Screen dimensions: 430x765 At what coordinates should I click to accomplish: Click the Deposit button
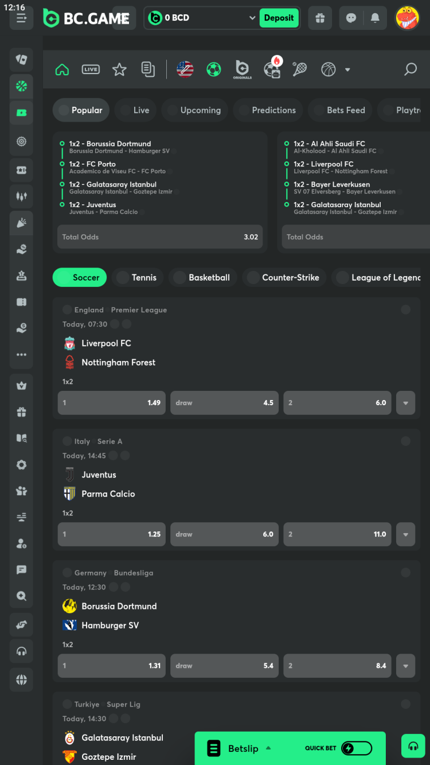pos(279,18)
